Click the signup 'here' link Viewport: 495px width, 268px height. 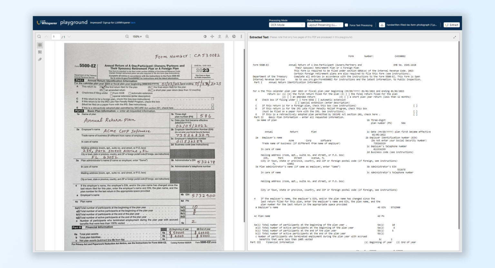click(133, 23)
